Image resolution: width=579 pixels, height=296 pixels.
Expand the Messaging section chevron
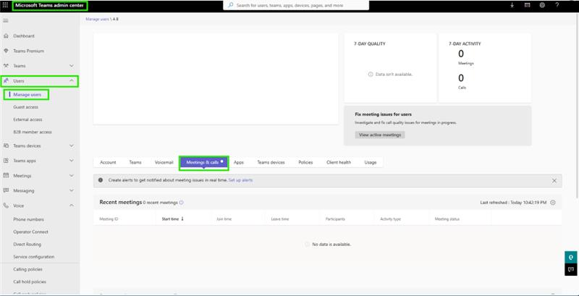point(72,190)
